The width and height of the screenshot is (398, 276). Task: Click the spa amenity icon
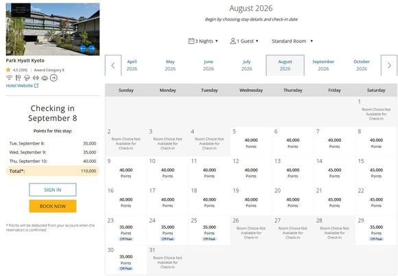(45, 77)
